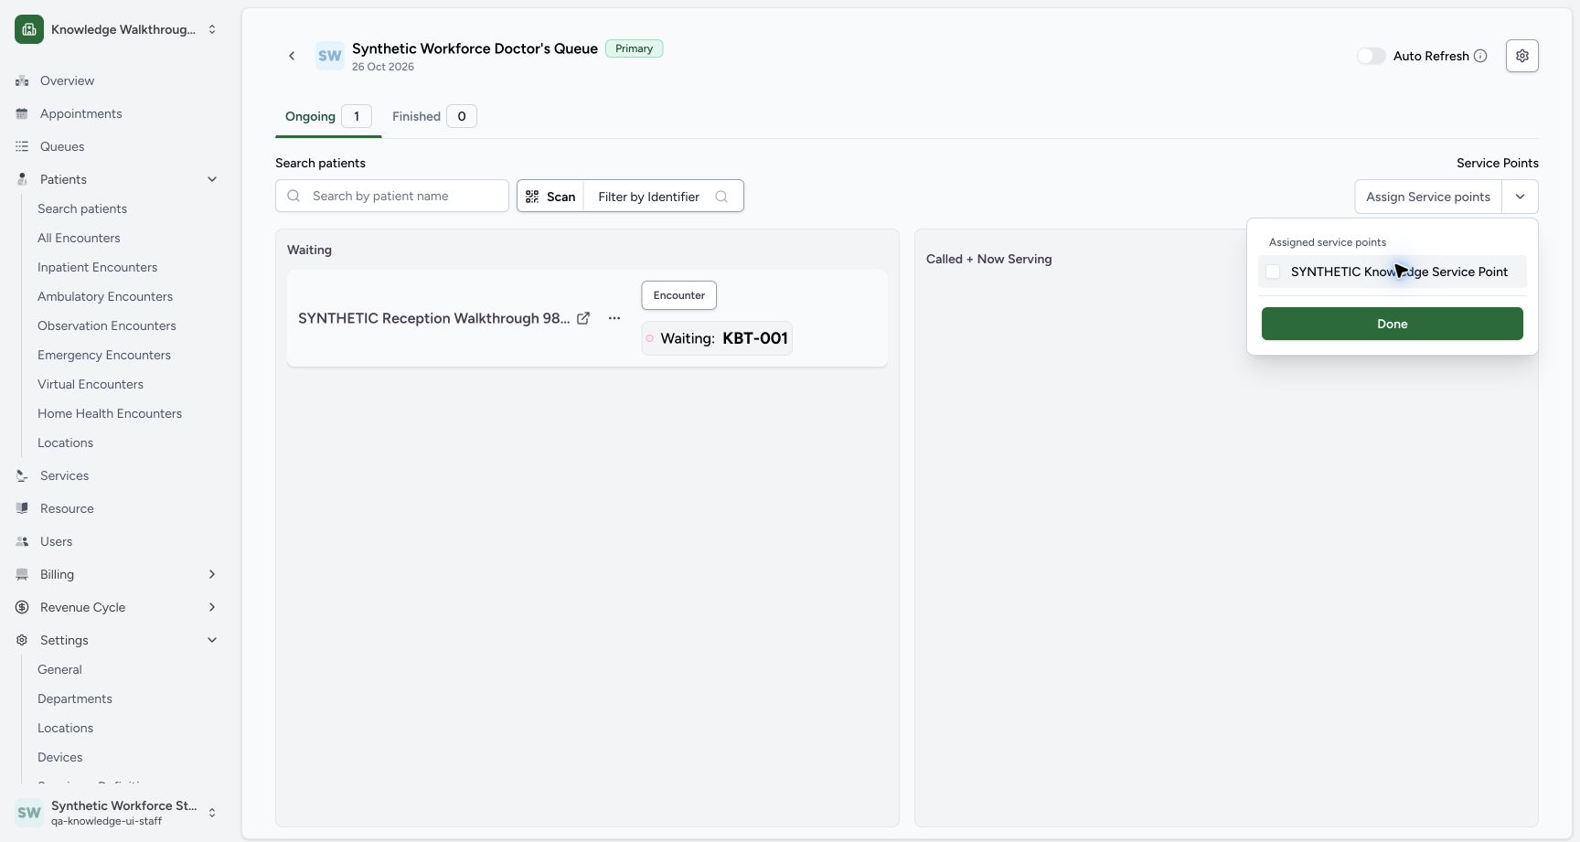1580x842 pixels.
Task: Open the queue settings gear icon
Action: [x=1521, y=56]
